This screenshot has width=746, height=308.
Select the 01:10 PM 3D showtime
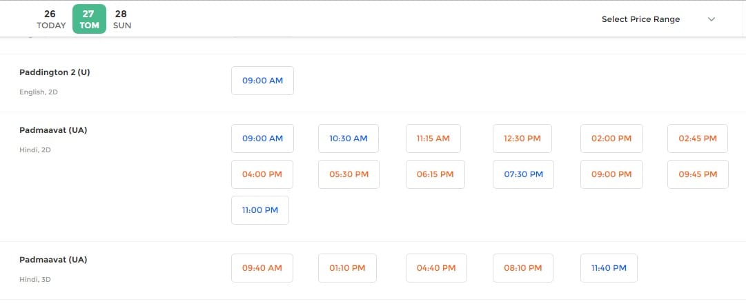[x=347, y=267]
